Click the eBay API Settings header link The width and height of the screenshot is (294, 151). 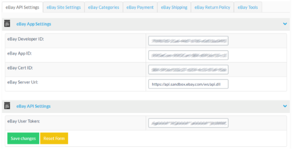[33, 106]
